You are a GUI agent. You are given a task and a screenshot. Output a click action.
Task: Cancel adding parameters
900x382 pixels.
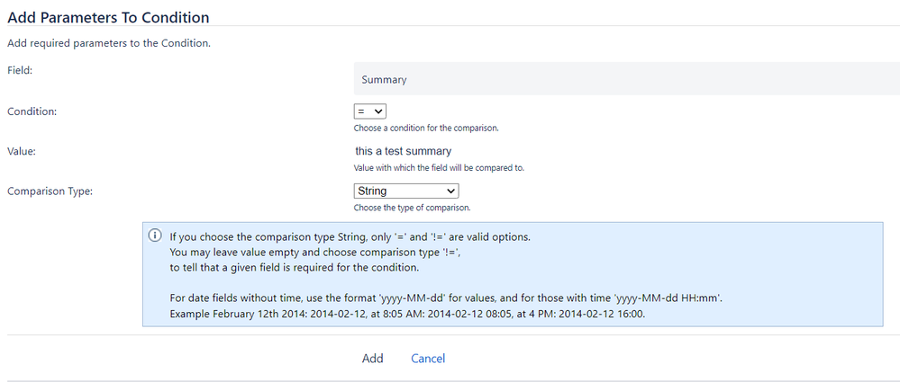428,359
